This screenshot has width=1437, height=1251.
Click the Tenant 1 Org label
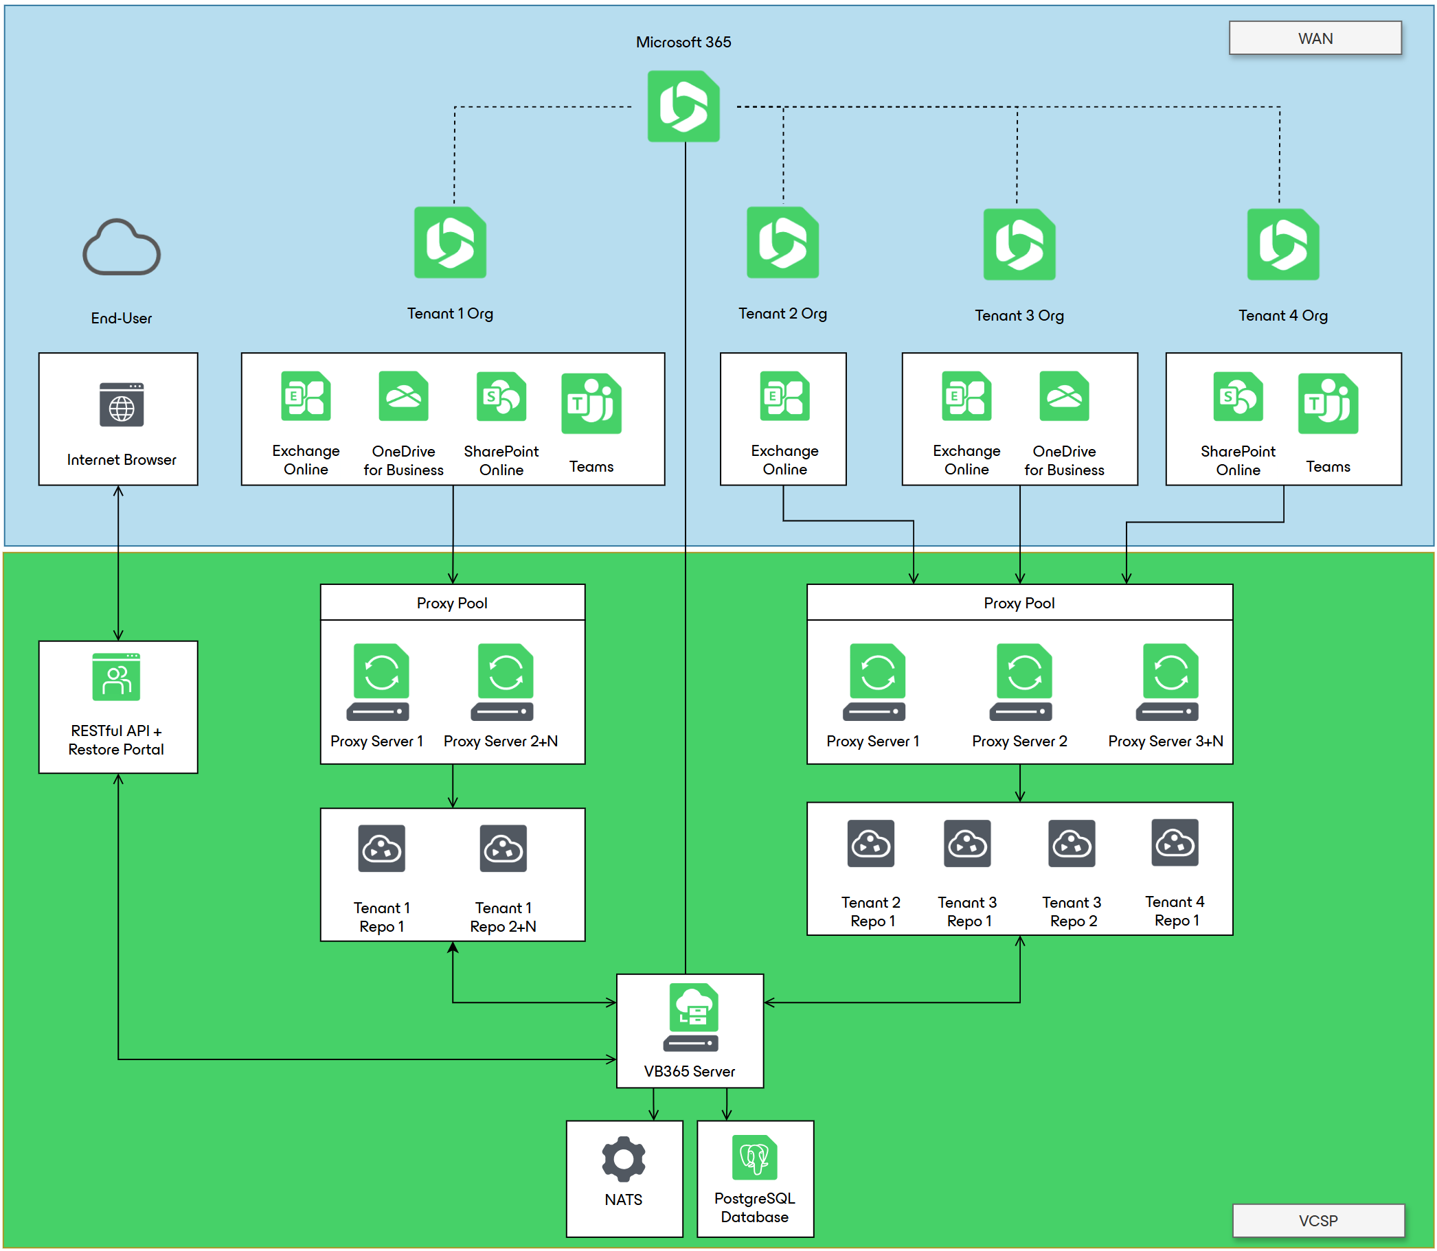[450, 314]
